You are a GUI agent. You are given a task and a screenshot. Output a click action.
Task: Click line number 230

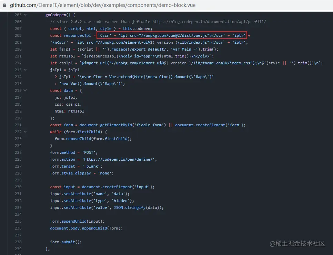[x=18, y=187]
